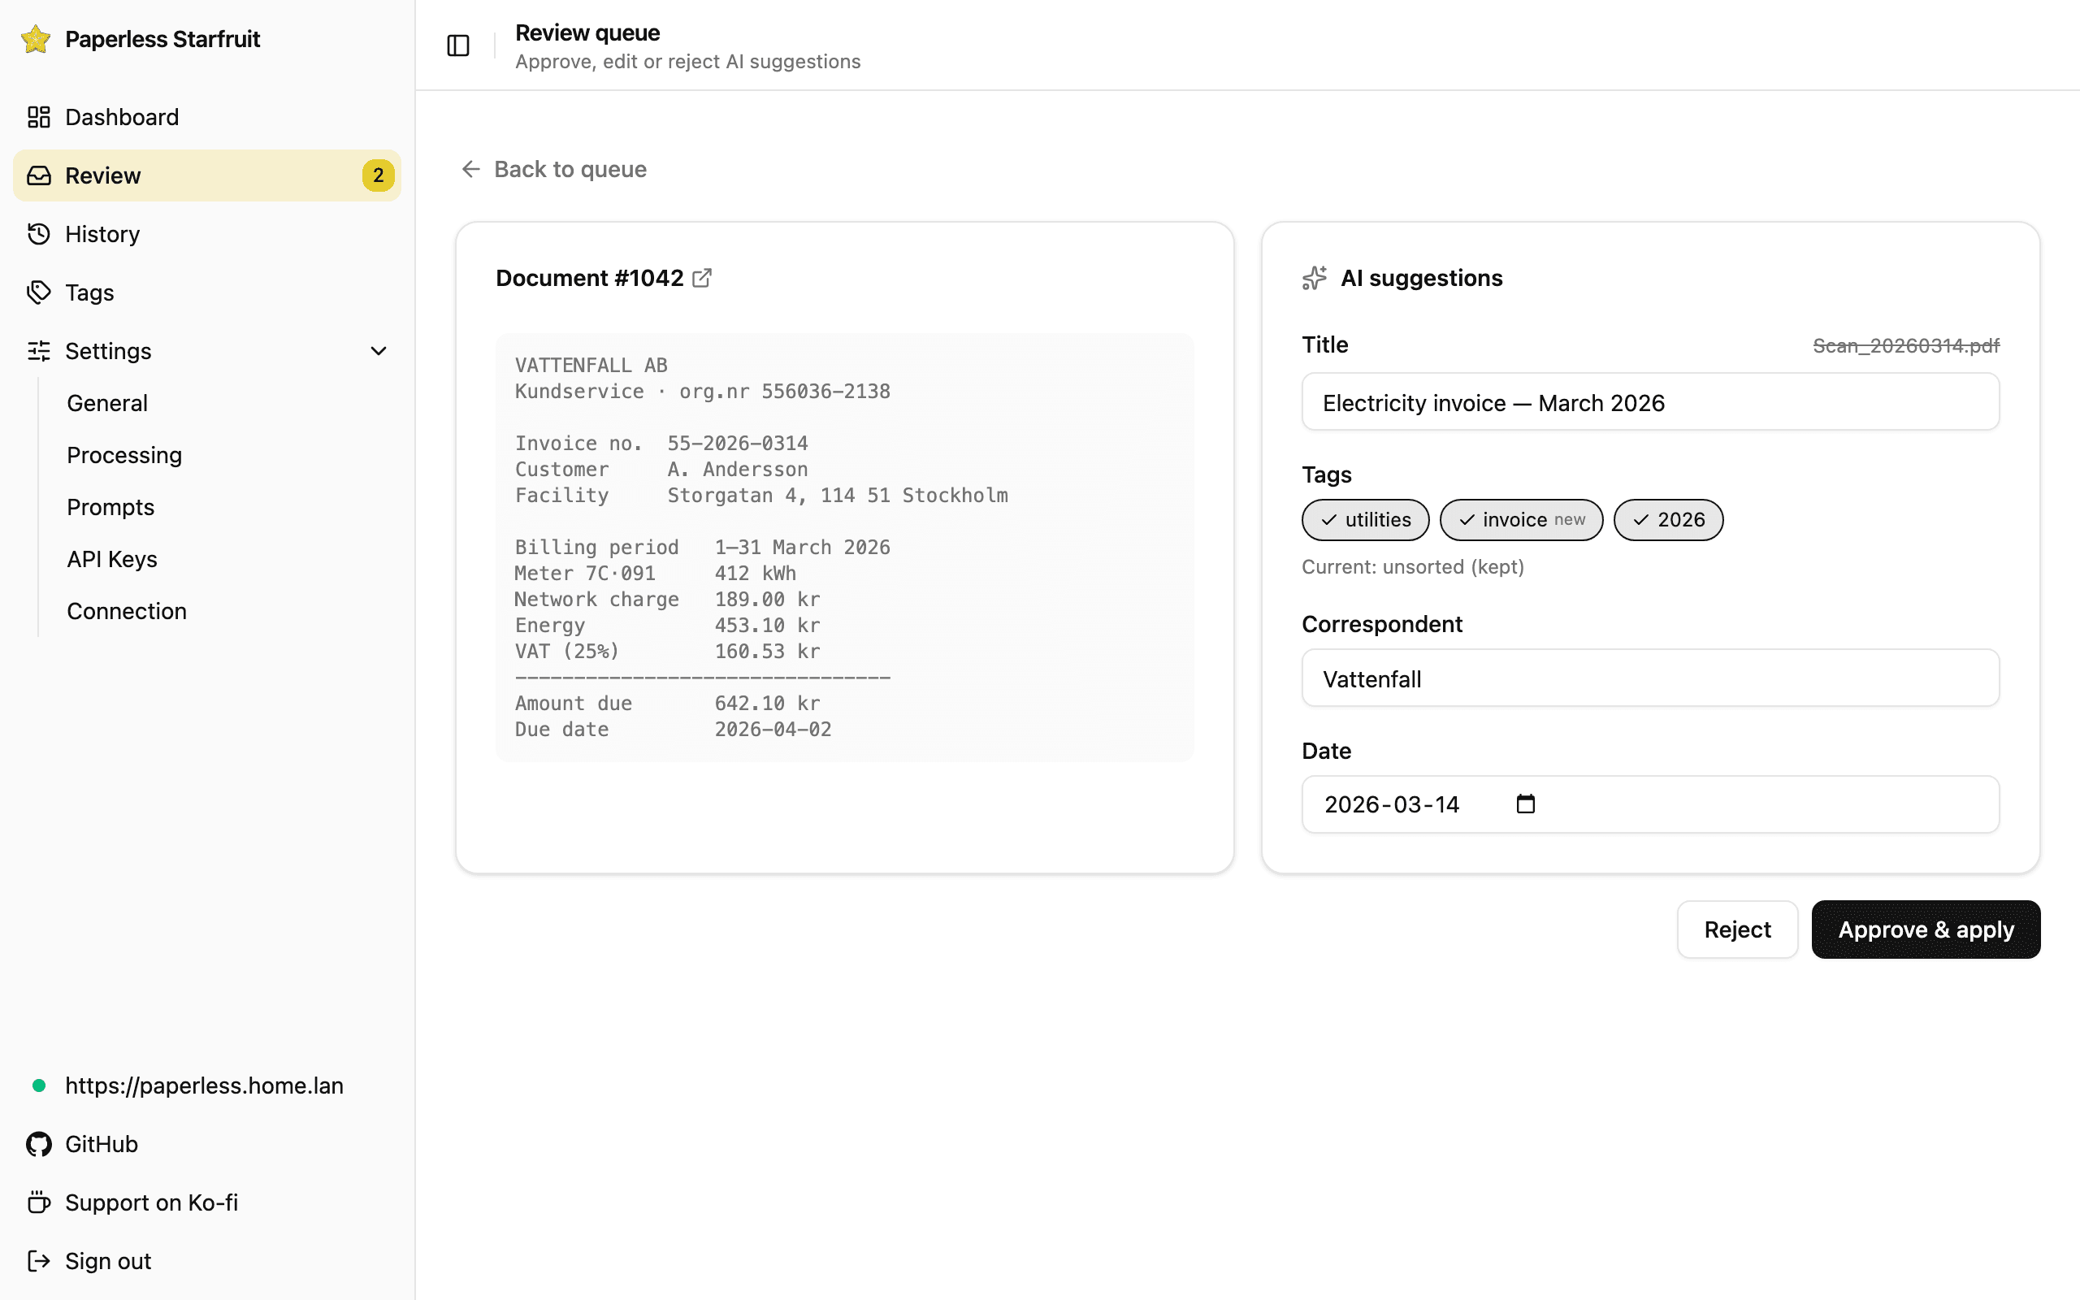The image size is (2080, 1300).
Task: Open Dashboard grid icon
Action: pyautogui.click(x=39, y=117)
